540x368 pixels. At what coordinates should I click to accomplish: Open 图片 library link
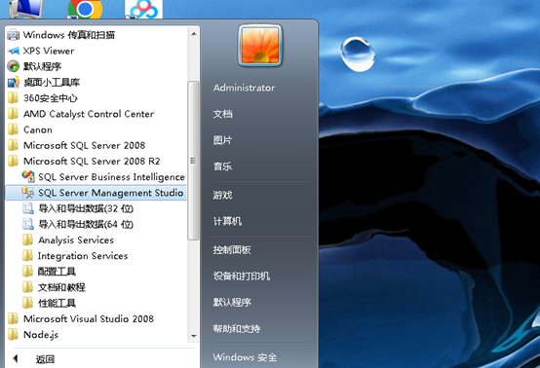tap(222, 140)
